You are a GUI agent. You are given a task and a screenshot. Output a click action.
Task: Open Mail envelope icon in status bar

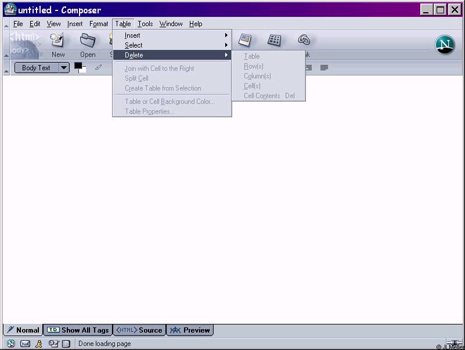(x=25, y=344)
